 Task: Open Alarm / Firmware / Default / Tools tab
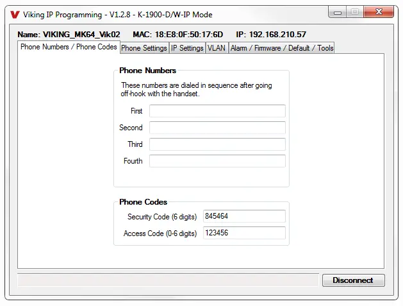coord(282,48)
